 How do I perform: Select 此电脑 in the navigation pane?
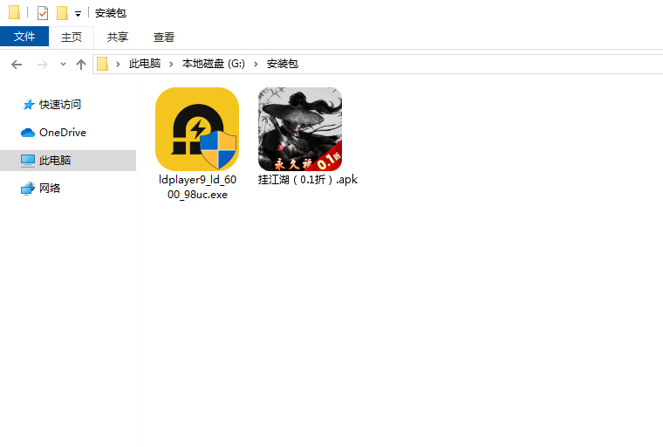[55, 161]
